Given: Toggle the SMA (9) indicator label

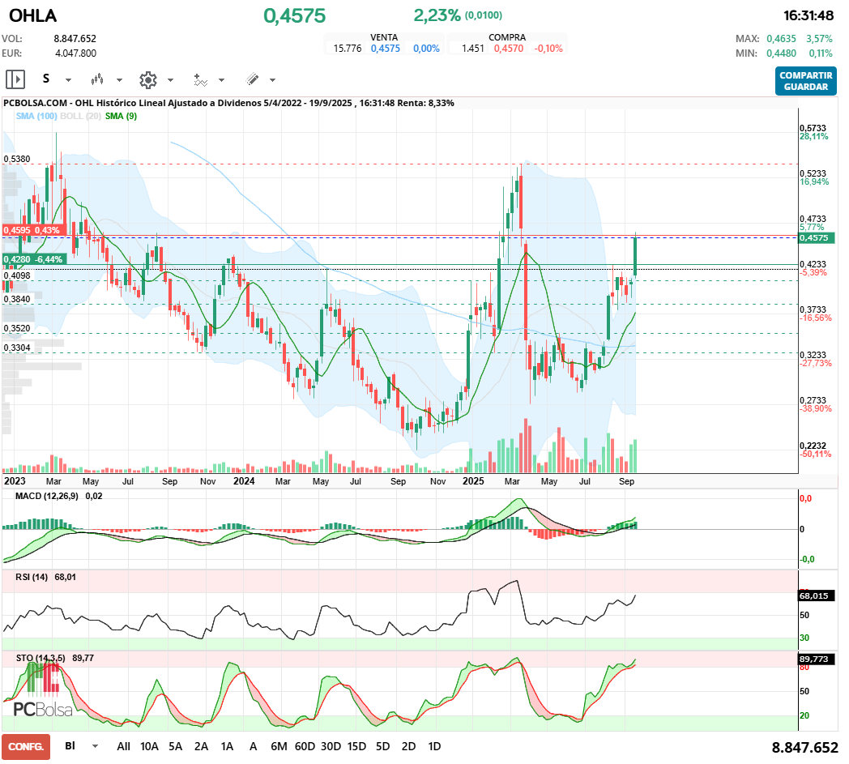Looking at the screenshot, I should point(122,116).
